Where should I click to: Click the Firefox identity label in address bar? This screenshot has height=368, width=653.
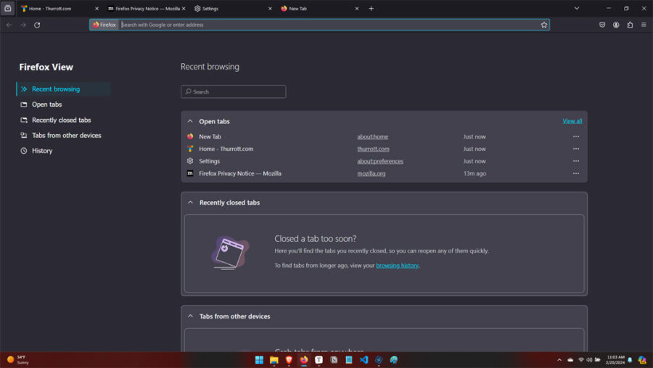click(x=104, y=25)
